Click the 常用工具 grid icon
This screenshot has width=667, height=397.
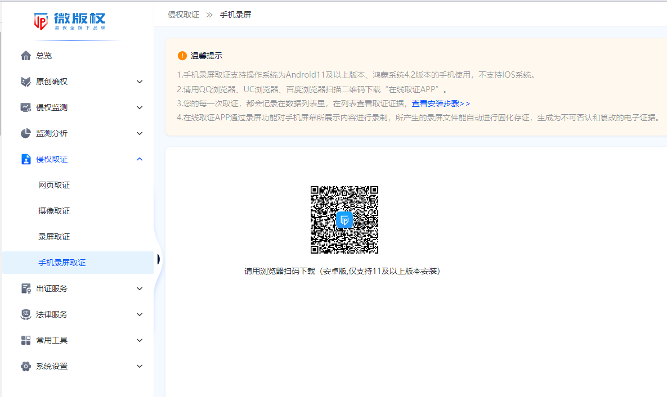pyautogui.click(x=25, y=340)
